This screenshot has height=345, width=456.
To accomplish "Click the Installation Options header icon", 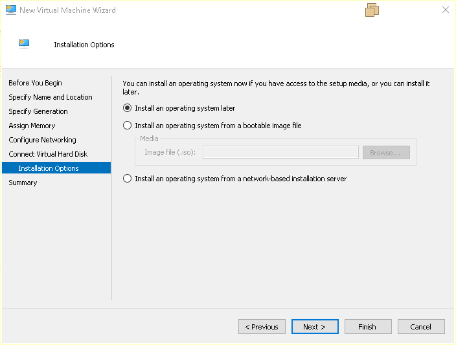I will 24,44.
